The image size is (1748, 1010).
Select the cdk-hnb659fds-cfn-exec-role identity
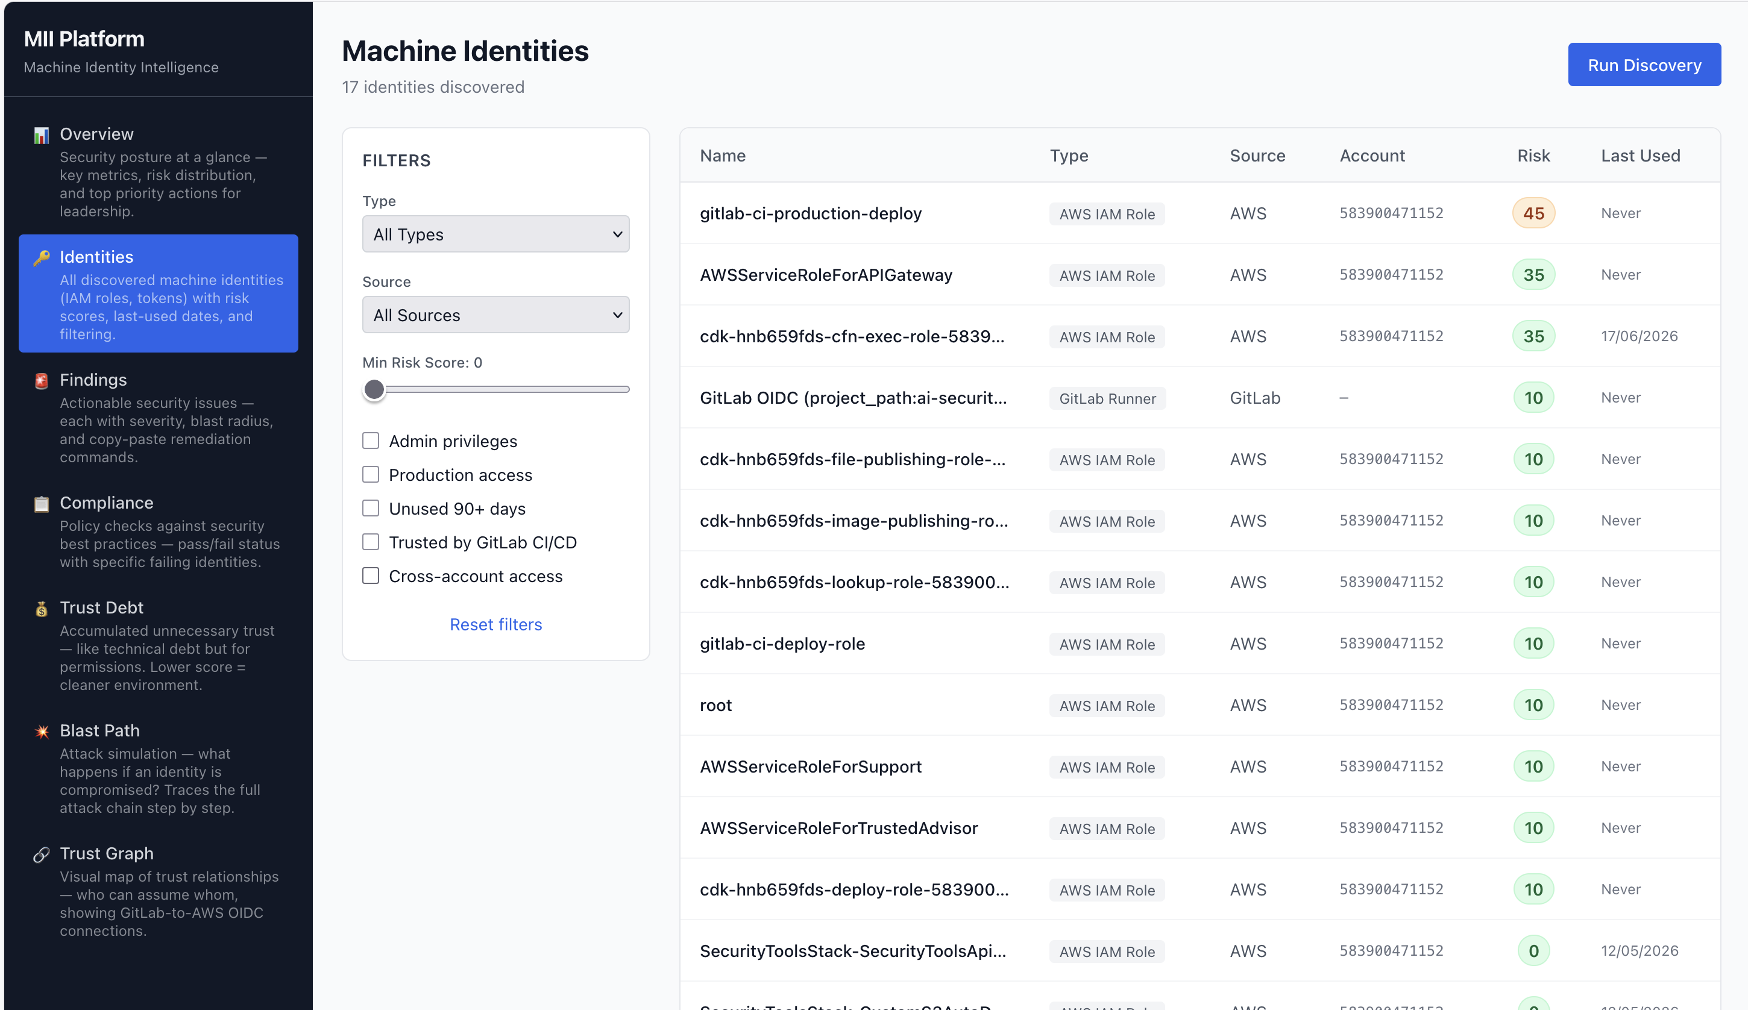(1199, 336)
